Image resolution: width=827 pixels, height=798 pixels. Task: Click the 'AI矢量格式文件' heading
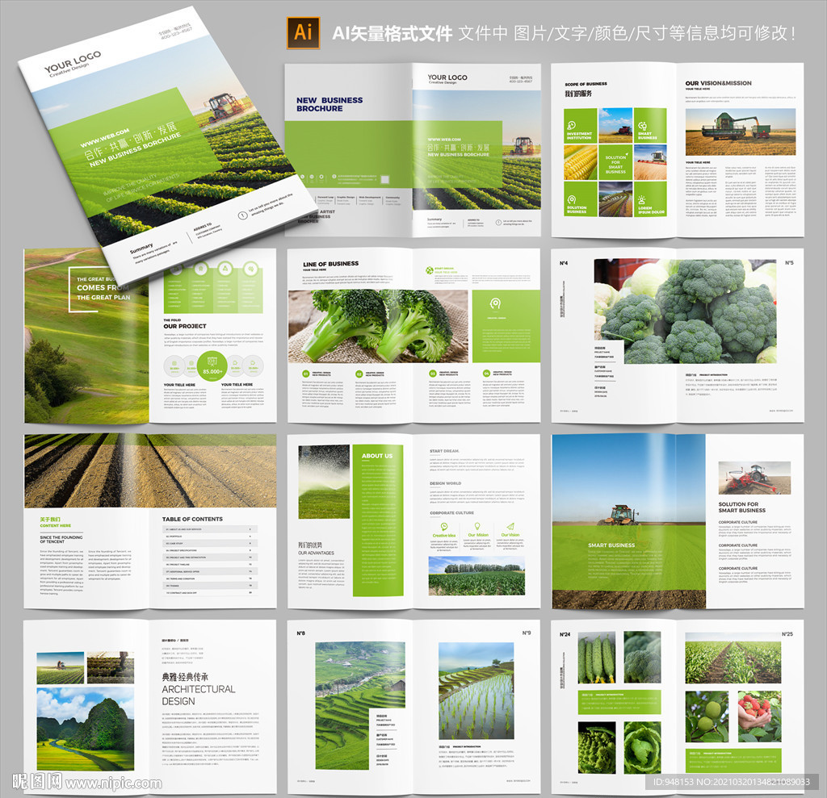coord(392,34)
